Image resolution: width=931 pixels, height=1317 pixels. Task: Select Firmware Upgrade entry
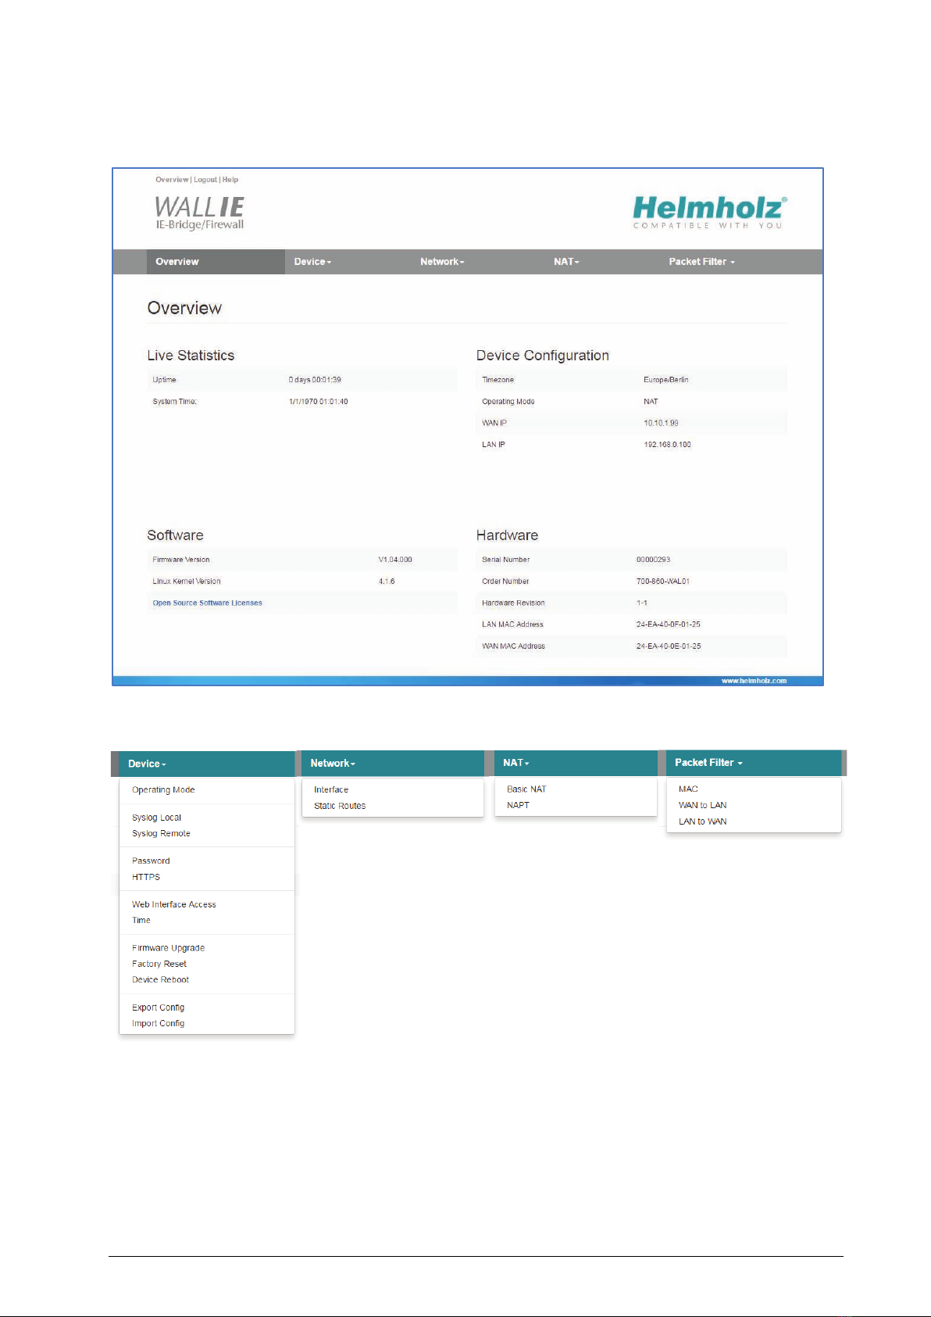click(168, 948)
